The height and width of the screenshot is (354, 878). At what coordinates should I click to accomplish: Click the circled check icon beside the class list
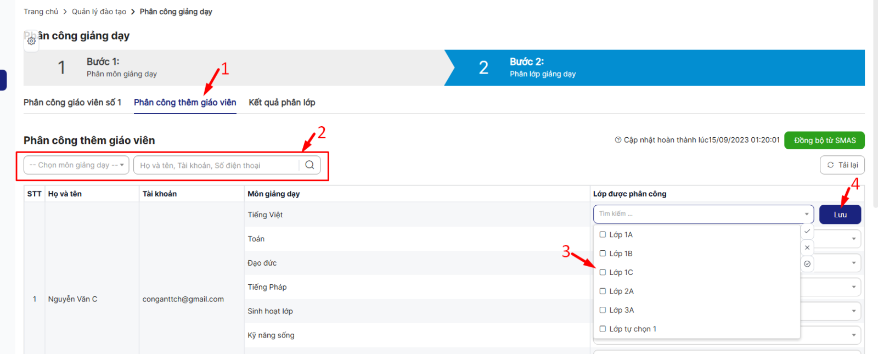coord(807,264)
